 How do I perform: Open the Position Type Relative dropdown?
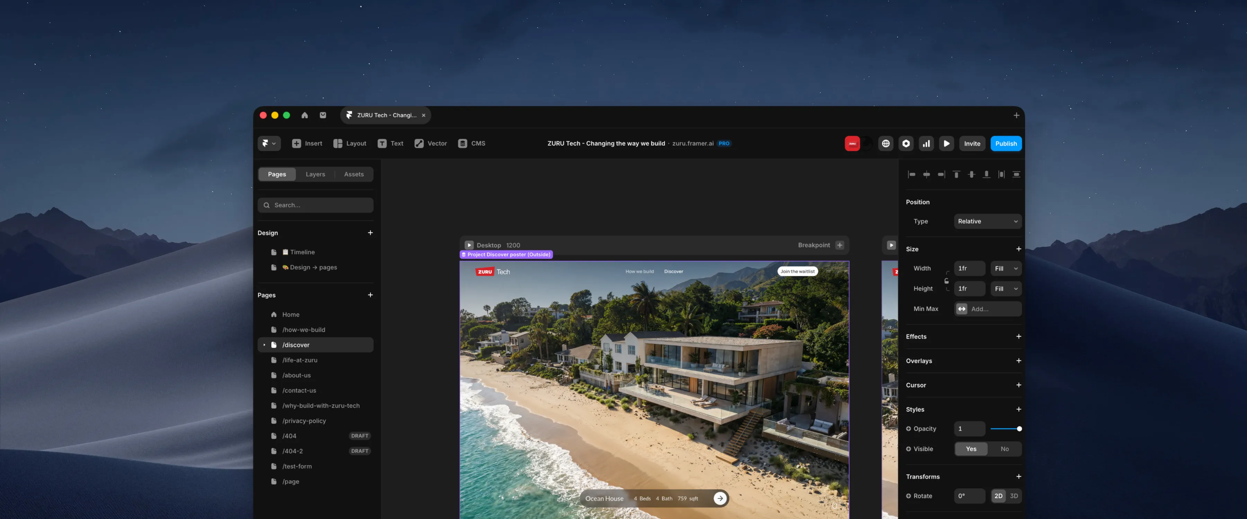(988, 221)
